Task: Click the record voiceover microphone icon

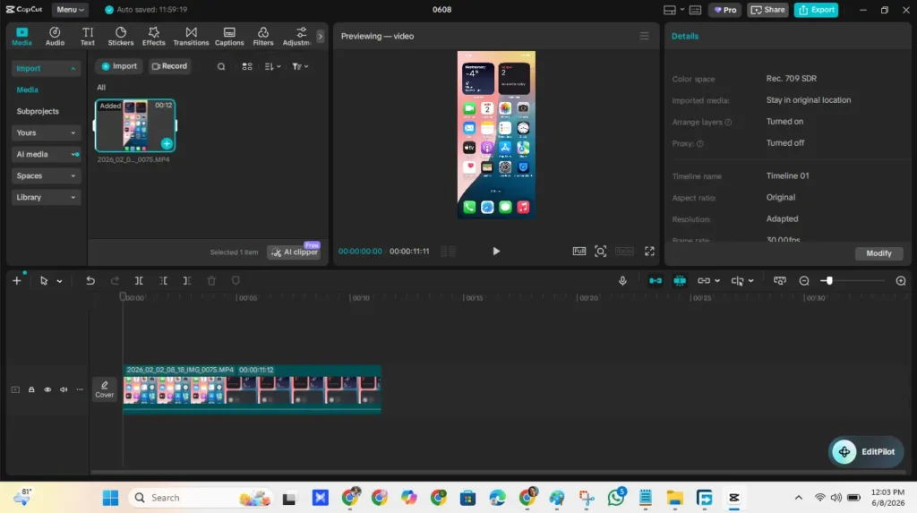Action: [622, 281]
